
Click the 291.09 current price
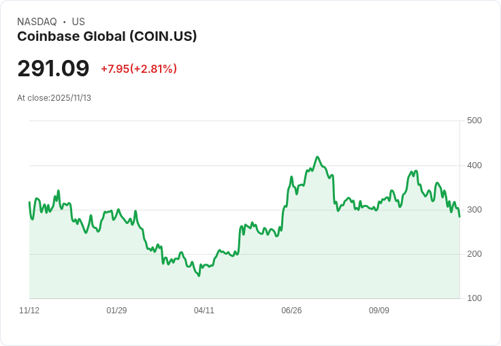53,69
